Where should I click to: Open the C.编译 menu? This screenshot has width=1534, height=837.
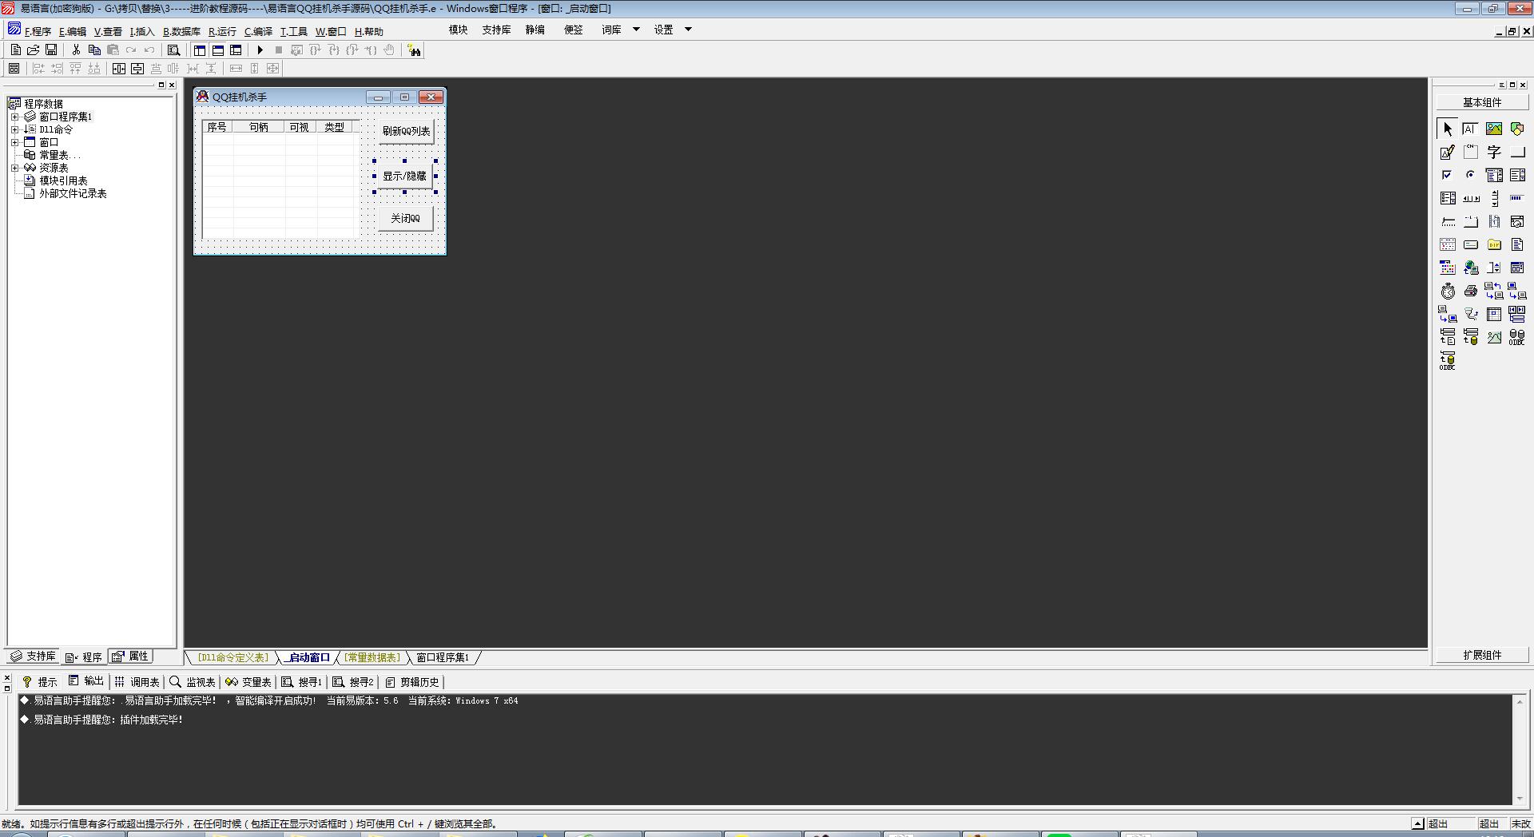tap(258, 32)
